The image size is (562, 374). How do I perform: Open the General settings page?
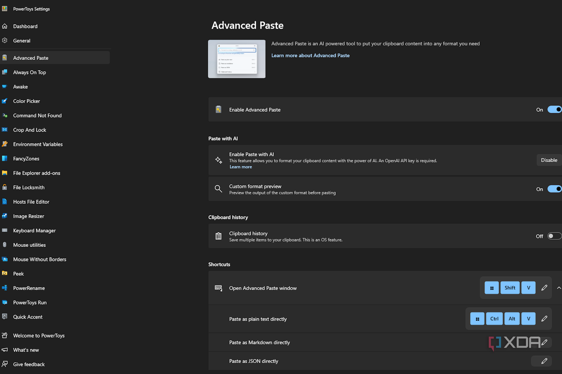point(21,41)
